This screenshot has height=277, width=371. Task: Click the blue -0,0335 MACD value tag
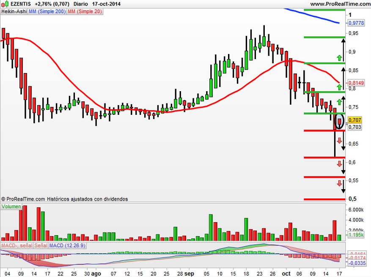click(357, 263)
